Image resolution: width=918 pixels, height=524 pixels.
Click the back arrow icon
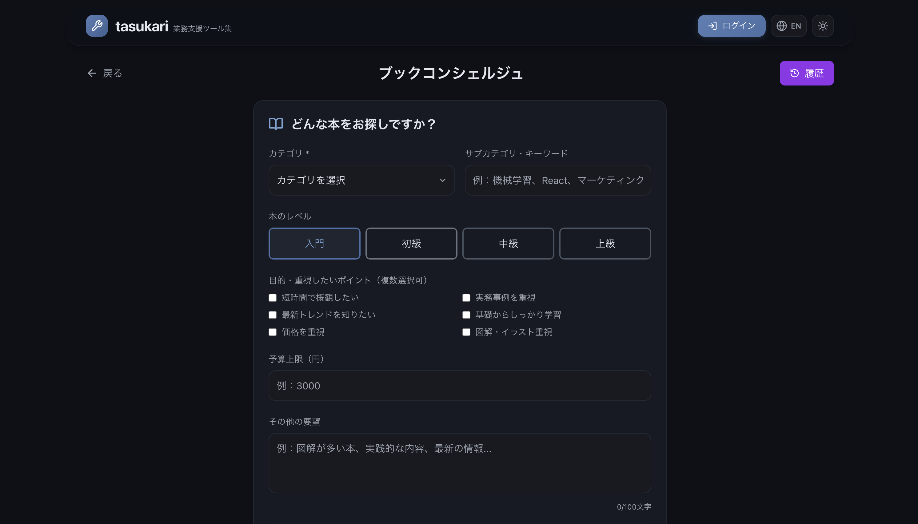92,73
